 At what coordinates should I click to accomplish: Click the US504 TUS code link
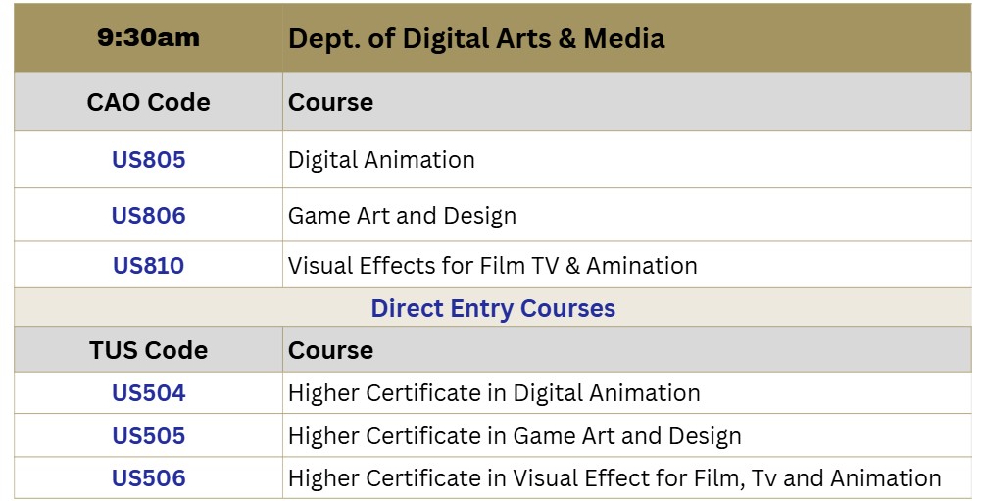148,393
